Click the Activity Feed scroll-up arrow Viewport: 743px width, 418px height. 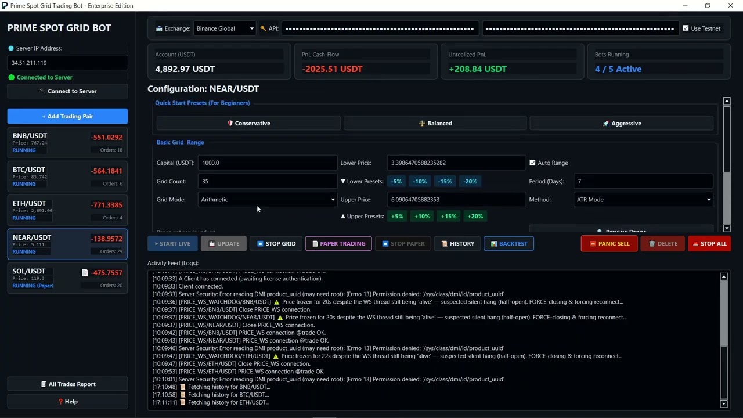[724, 276]
